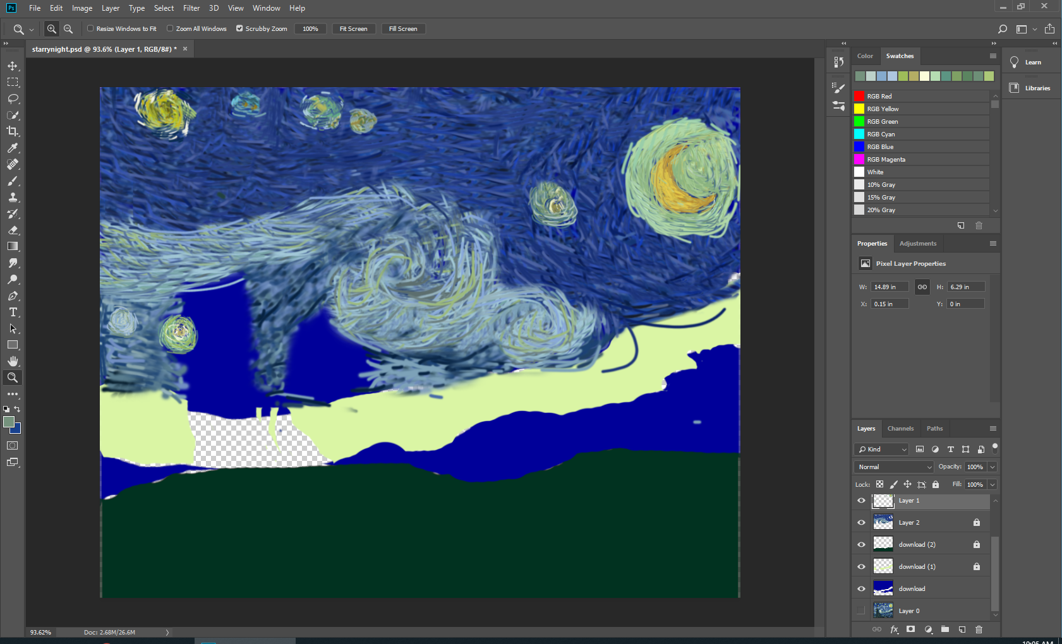Image resolution: width=1062 pixels, height=644 pixels.
Task: Hide Layer 2 using its eye icon
Action: click(x=861, y=523)
